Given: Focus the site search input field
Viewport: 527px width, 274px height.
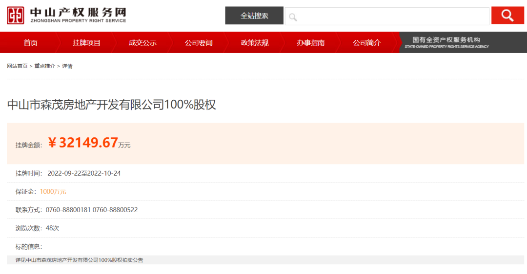Looking at the screenshot, I should (387, 16).
